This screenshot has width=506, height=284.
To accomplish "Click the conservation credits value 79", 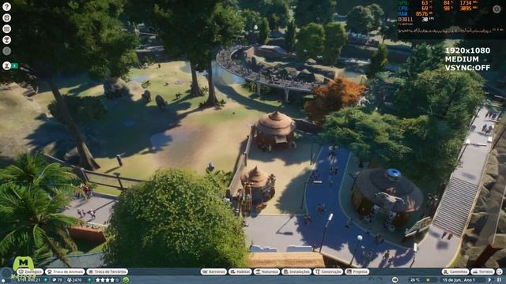I will point(57,280).
